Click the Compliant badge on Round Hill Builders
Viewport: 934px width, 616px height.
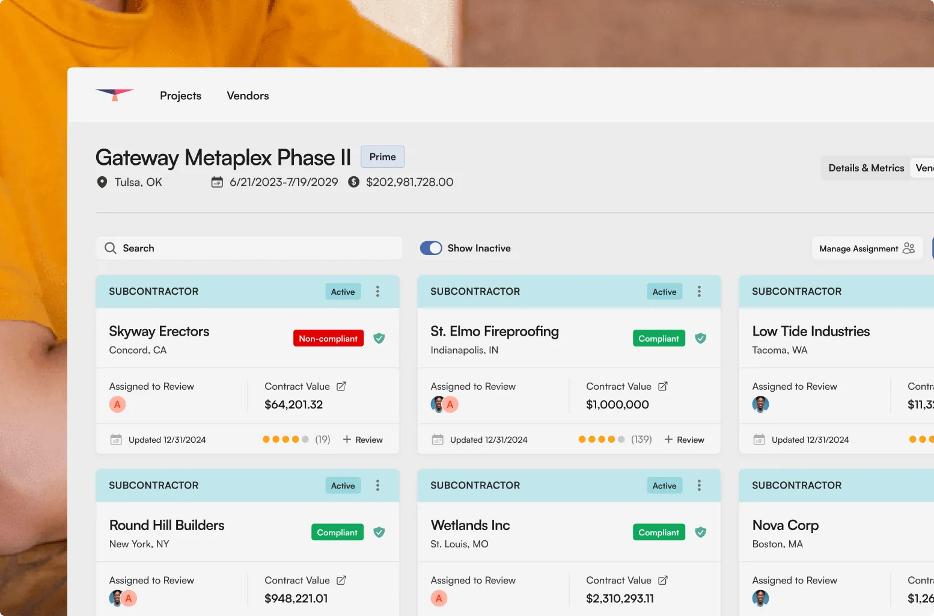(x=337, y=532)
